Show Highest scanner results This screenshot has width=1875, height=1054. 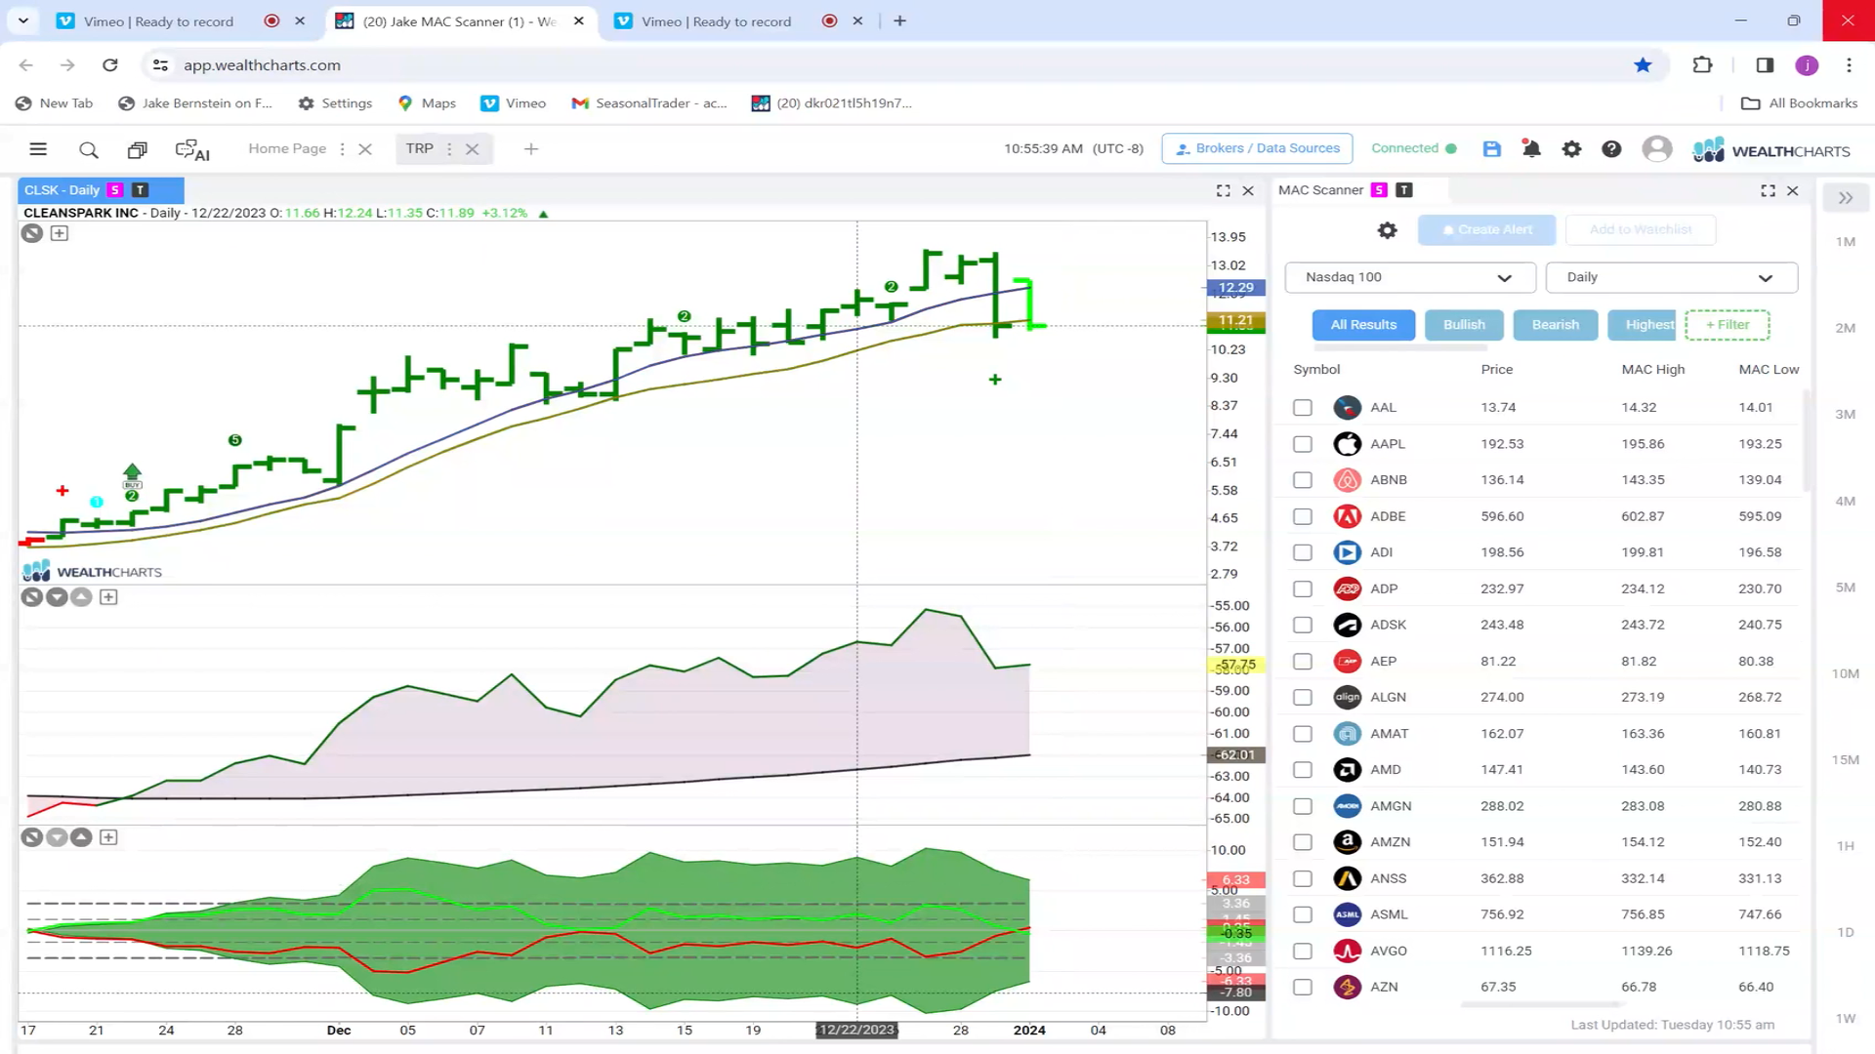point(1643,325)
